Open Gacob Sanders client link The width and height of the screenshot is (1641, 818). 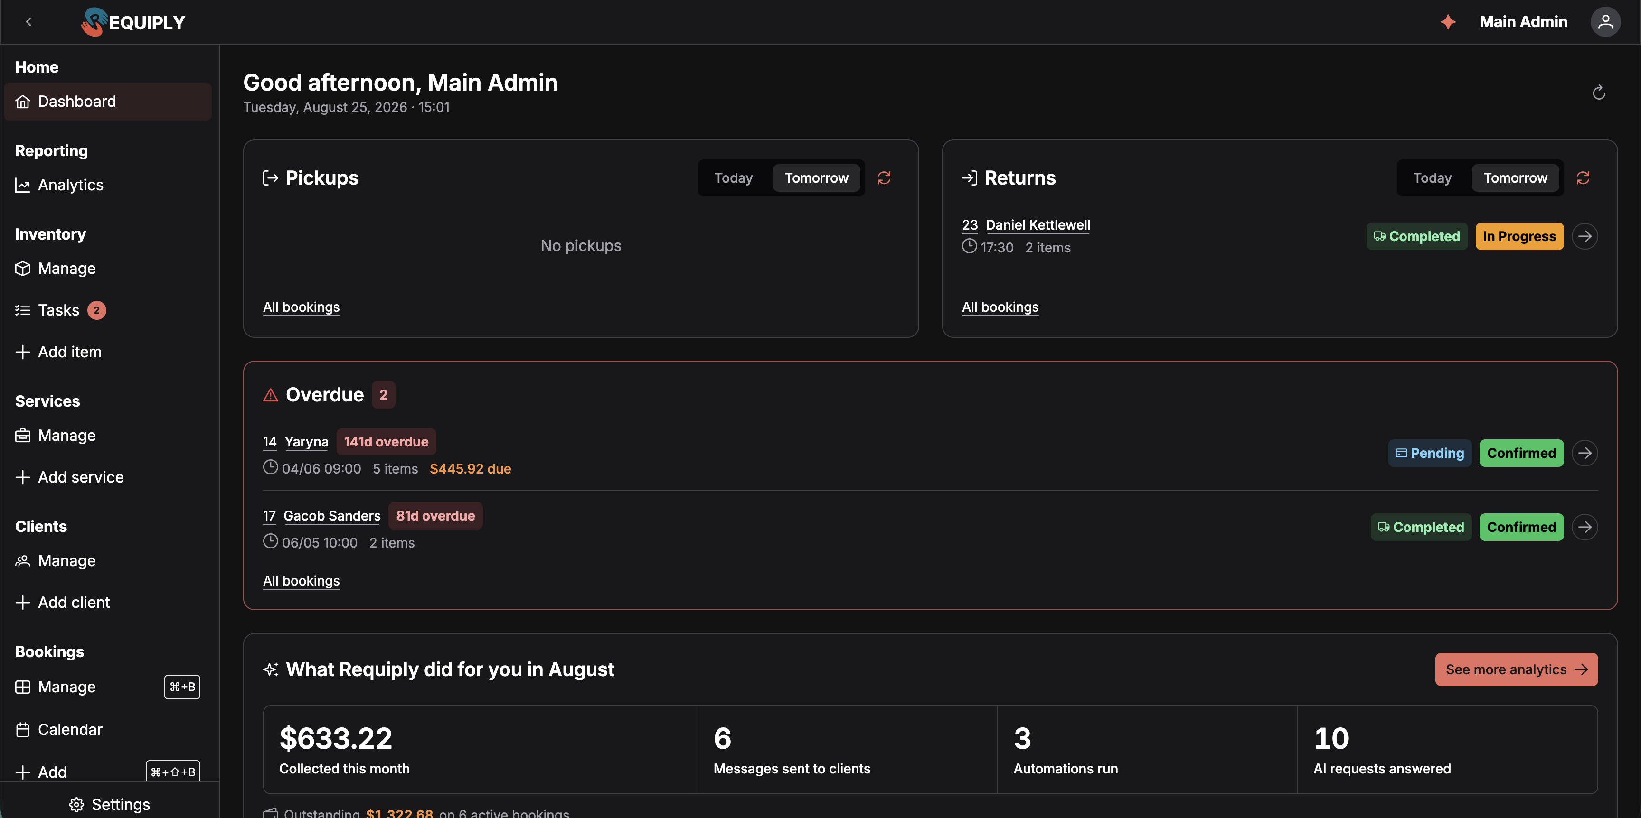[332, 516]
